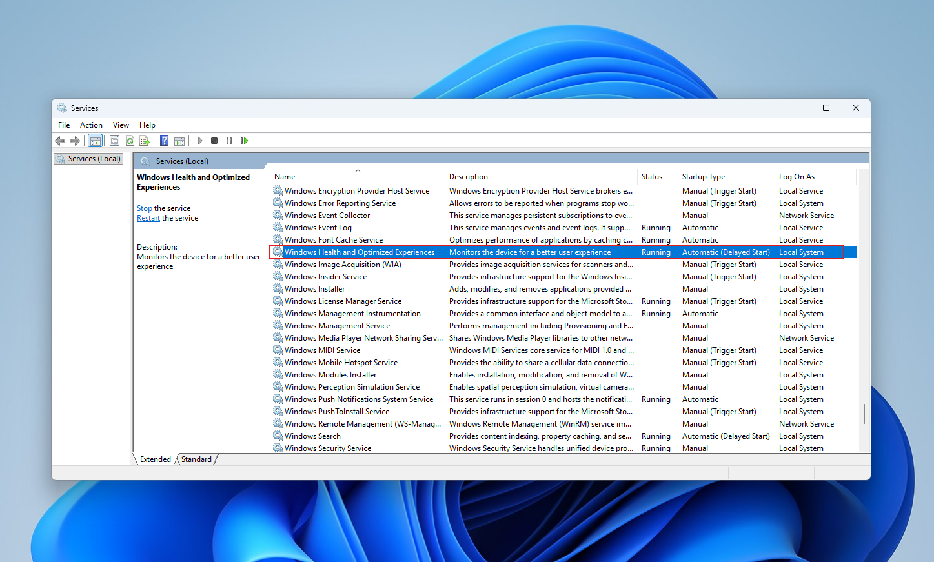This screenshot has width=934, height=562.
Task: Open the View menu
Action: coord(121,125)
